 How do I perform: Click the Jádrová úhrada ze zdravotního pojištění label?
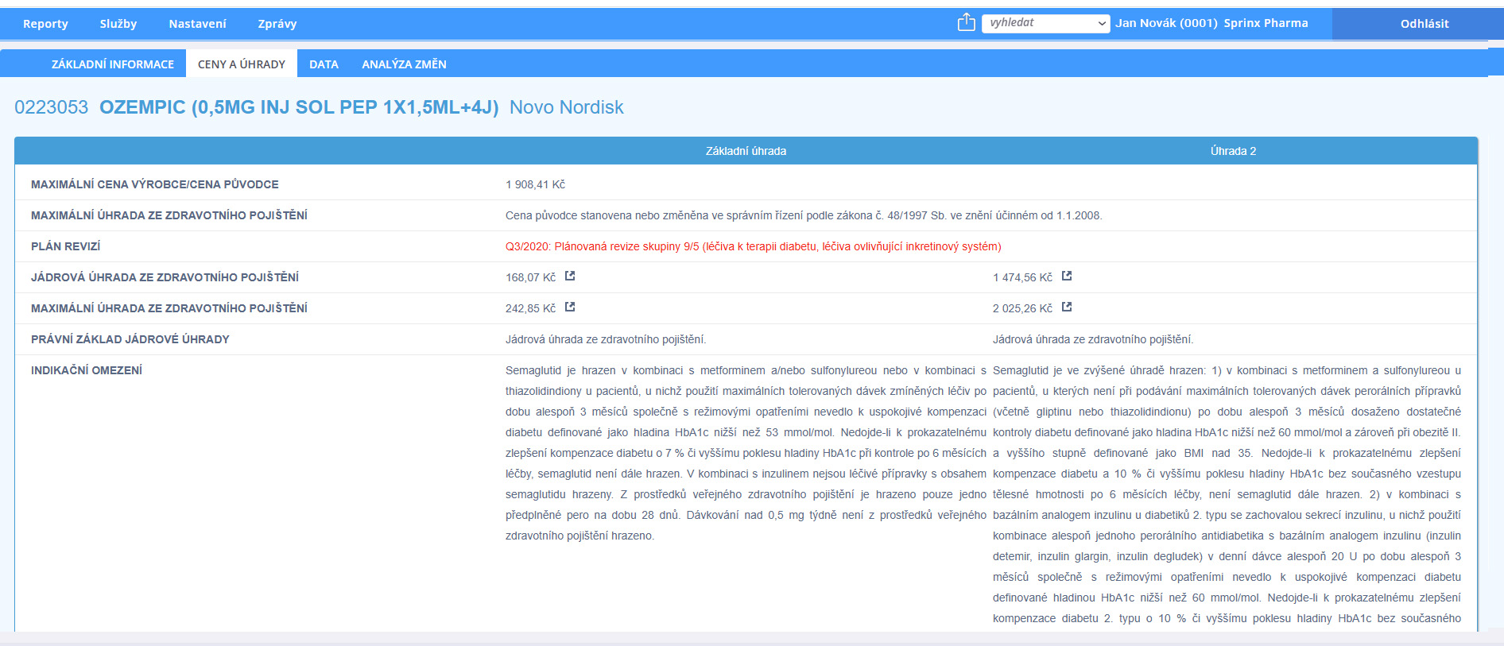click(x=165, y=277)
